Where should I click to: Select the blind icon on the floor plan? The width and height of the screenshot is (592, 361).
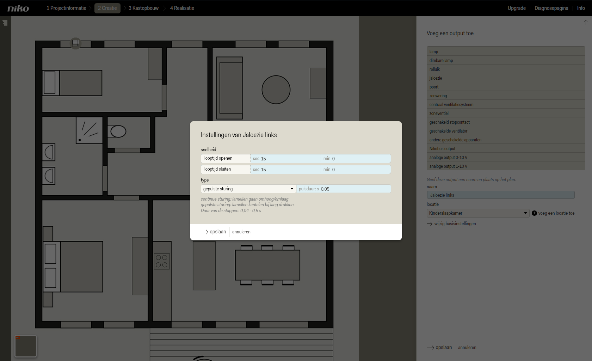pyautogui.click(x=75, y=43)
